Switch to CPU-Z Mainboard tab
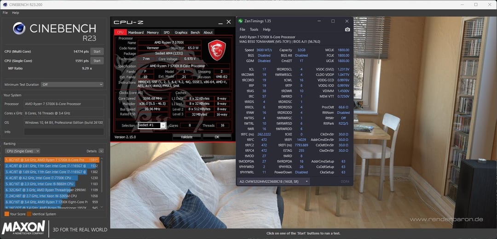The image size is (497, 239). [x=136, y=32]
